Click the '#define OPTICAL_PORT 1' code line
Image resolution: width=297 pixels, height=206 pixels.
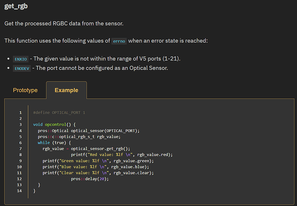click(x=59, y=112)
